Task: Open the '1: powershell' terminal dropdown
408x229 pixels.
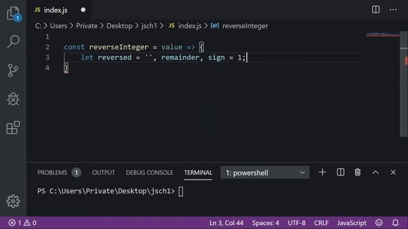Action: 265,172
